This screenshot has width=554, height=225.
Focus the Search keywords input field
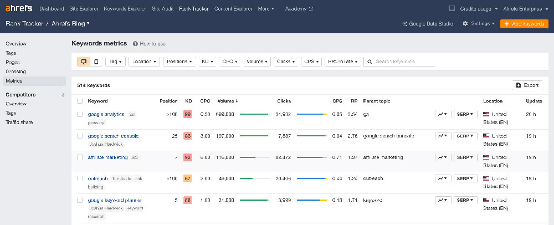pyautogui.click(x=399, y=62)
